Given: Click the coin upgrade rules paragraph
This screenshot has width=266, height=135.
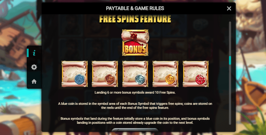Looking at the screenshot, I should (x=135, y=120).
